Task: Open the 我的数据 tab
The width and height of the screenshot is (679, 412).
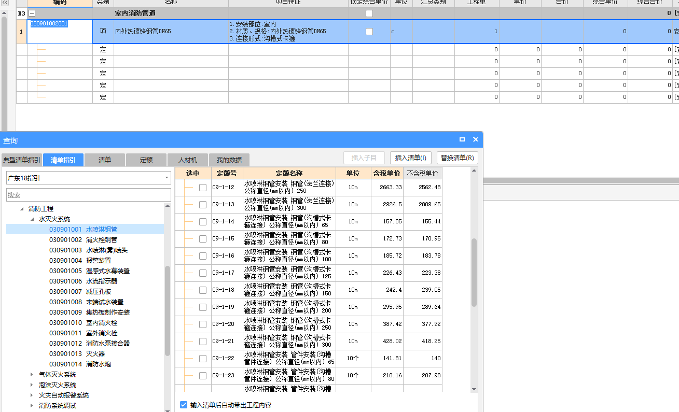Action: tap(229, 160)
